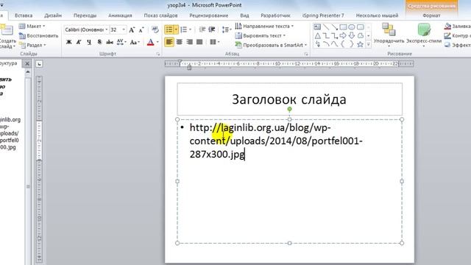Screen dimensions: 471x265
Task: Toggle bulleted list button
Action: 169,29
